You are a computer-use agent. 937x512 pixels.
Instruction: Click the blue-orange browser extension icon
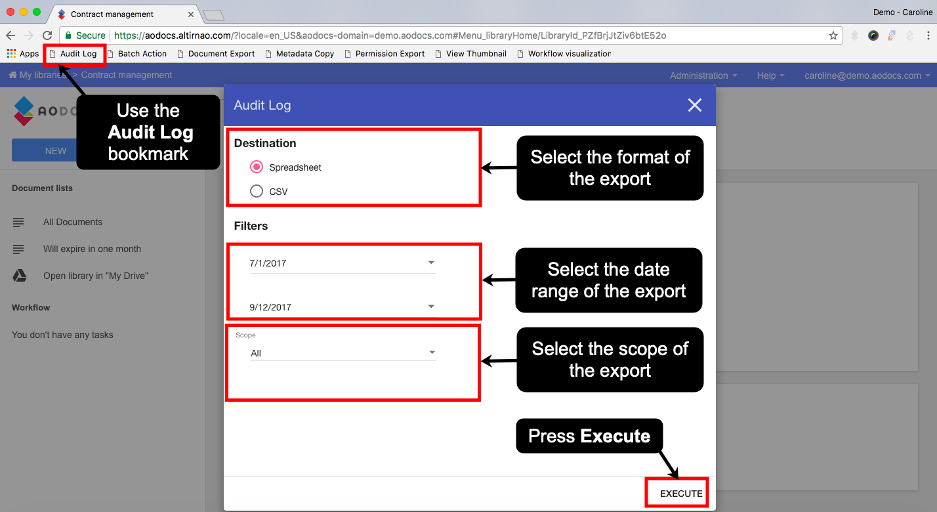click(x=892, y=35)
